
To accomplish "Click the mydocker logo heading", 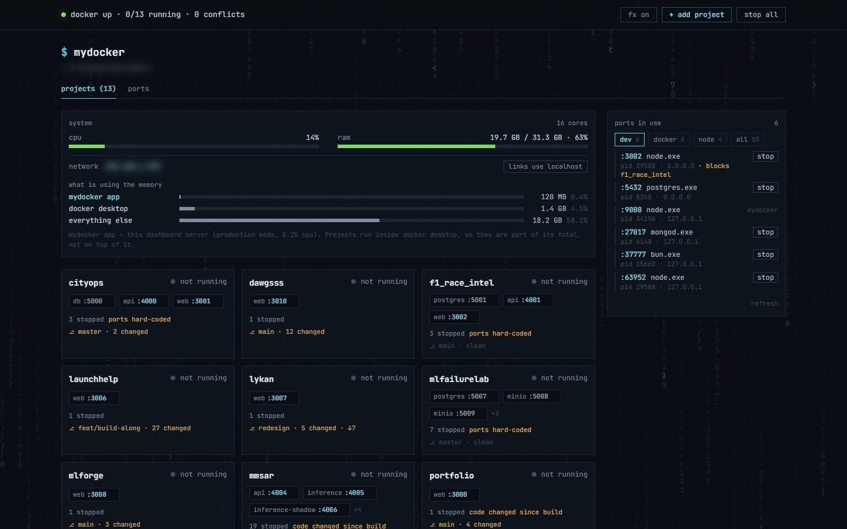I will [x=93, y=52].
